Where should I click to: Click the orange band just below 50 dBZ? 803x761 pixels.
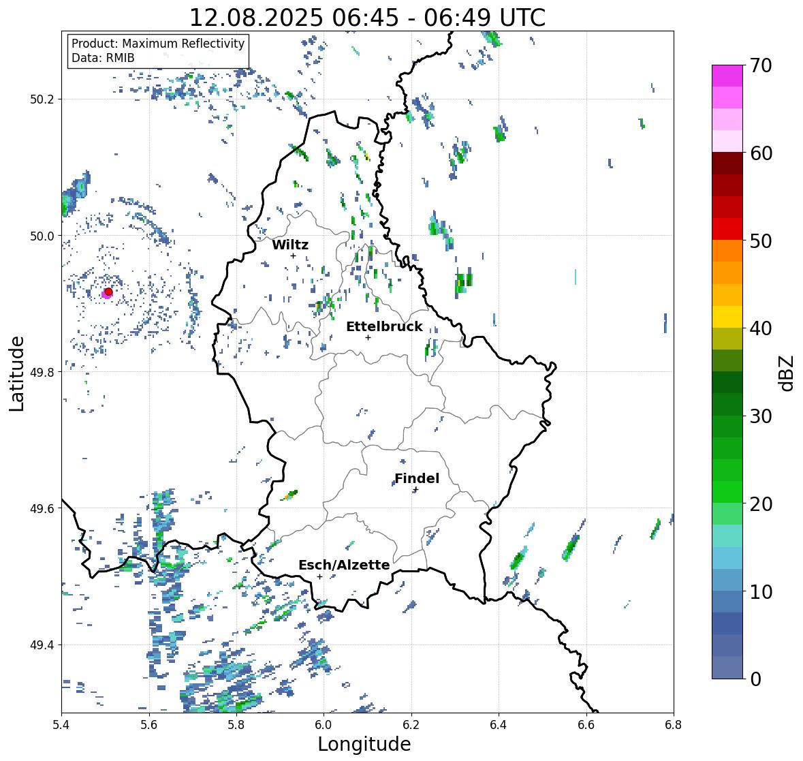(727, 251)
